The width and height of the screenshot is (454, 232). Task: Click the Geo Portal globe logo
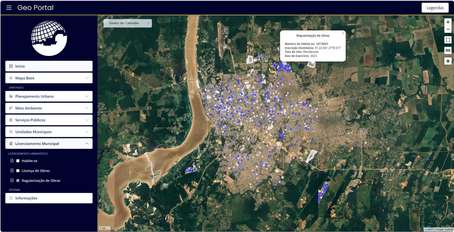(x=49, y=38)
